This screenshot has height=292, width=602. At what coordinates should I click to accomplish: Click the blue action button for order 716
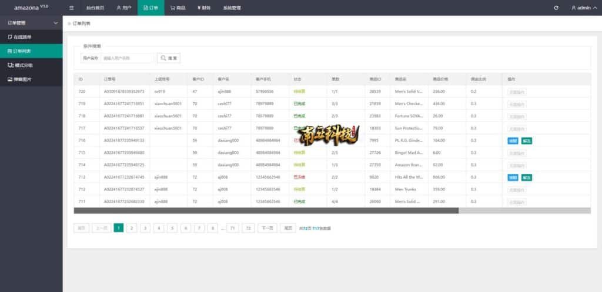(513, 140)
